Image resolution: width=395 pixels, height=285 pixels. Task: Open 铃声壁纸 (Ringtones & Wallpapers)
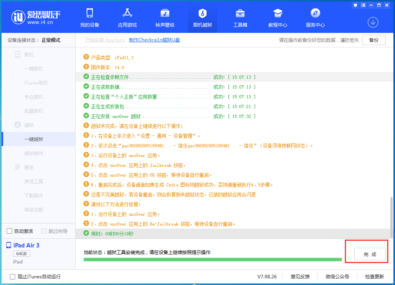165,17
